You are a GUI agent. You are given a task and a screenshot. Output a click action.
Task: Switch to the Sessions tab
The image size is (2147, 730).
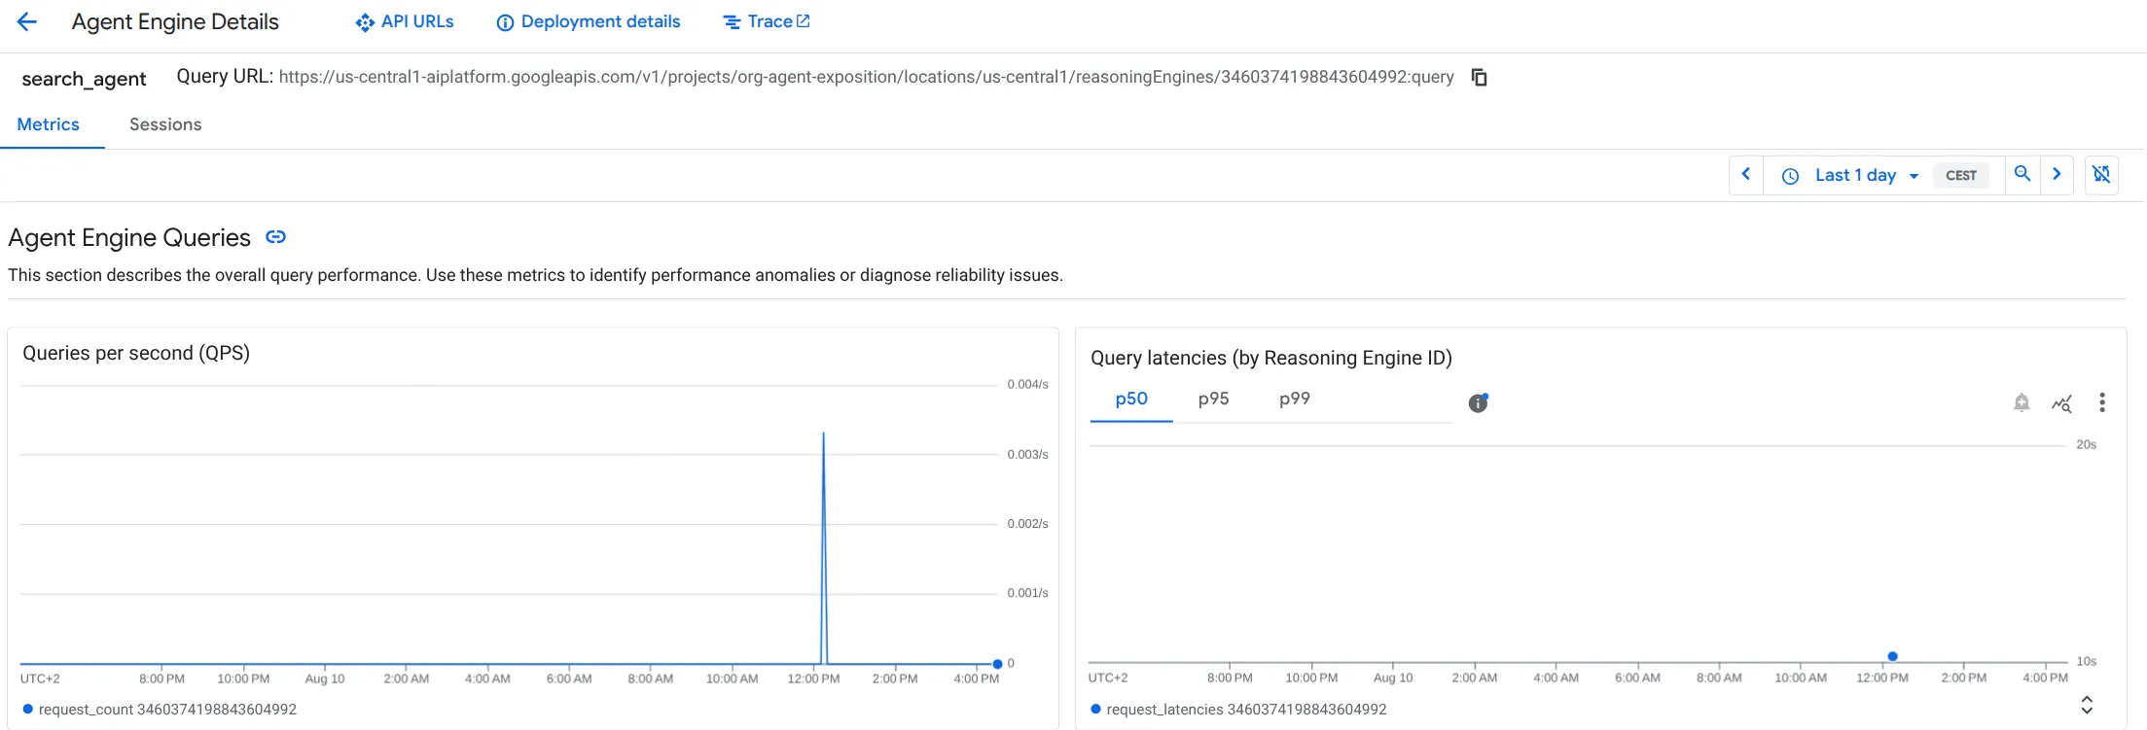click(x=165, y=124)
